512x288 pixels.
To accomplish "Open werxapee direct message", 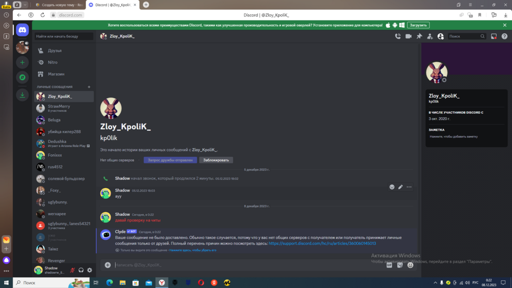I will point(64,214).
